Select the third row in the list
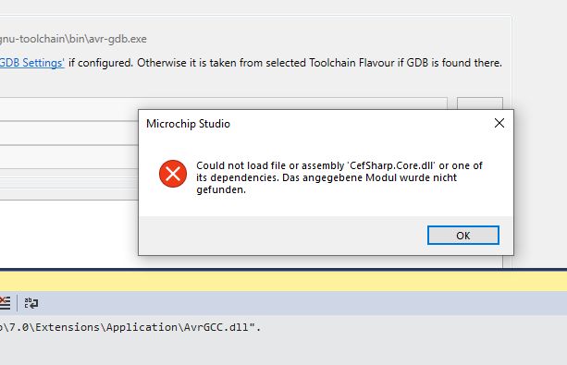The width and height of the screenshot is (567, 365). [68, 156]
